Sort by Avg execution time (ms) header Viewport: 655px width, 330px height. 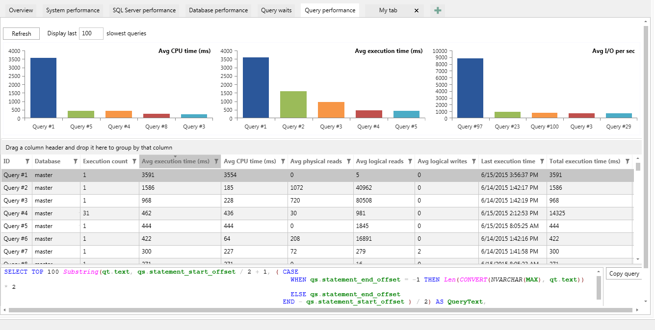176,161
